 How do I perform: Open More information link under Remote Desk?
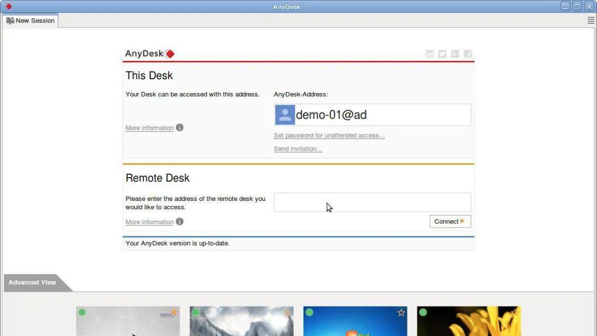(x=149, y=222)
